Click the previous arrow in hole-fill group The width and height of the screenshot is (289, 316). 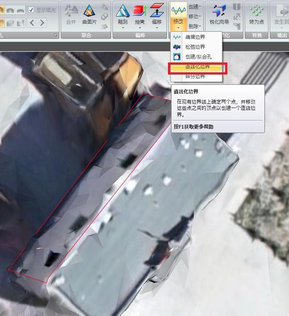tap(32, 23)
